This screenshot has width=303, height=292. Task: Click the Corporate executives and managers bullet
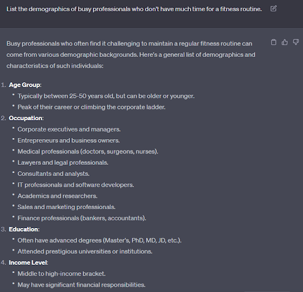tap(69, 129)
